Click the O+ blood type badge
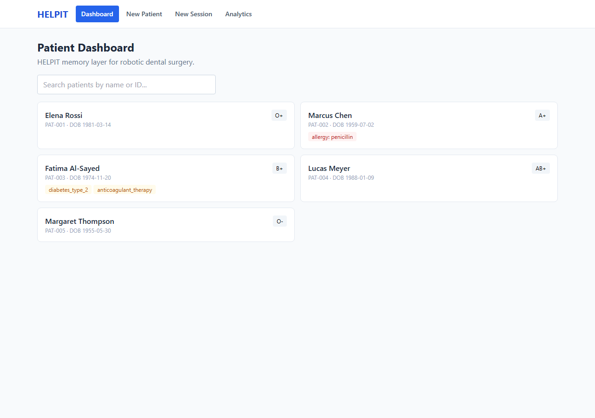This screenshot has height=418, width=595. tap(279, 115)
